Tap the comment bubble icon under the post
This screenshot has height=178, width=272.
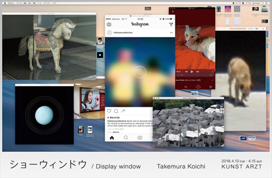pos(116,111)
